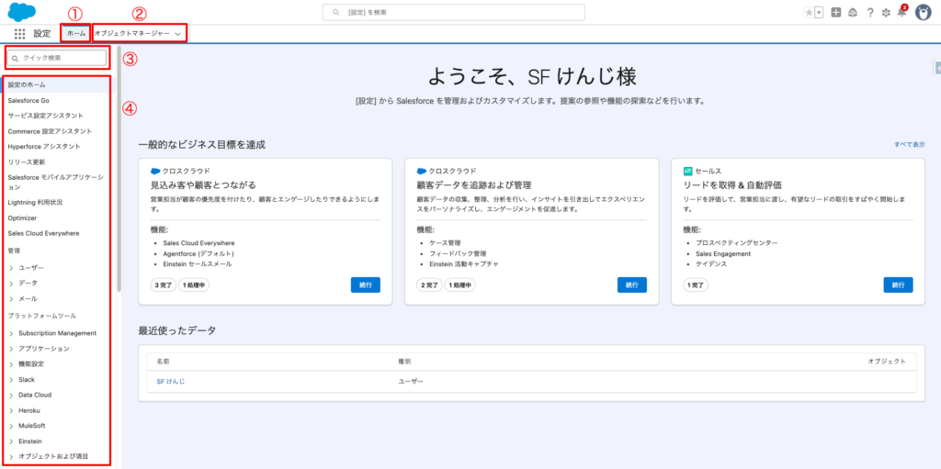Click the クイック検索 input field
Screen dimensions: 941x469
click(x=62, y=58)
